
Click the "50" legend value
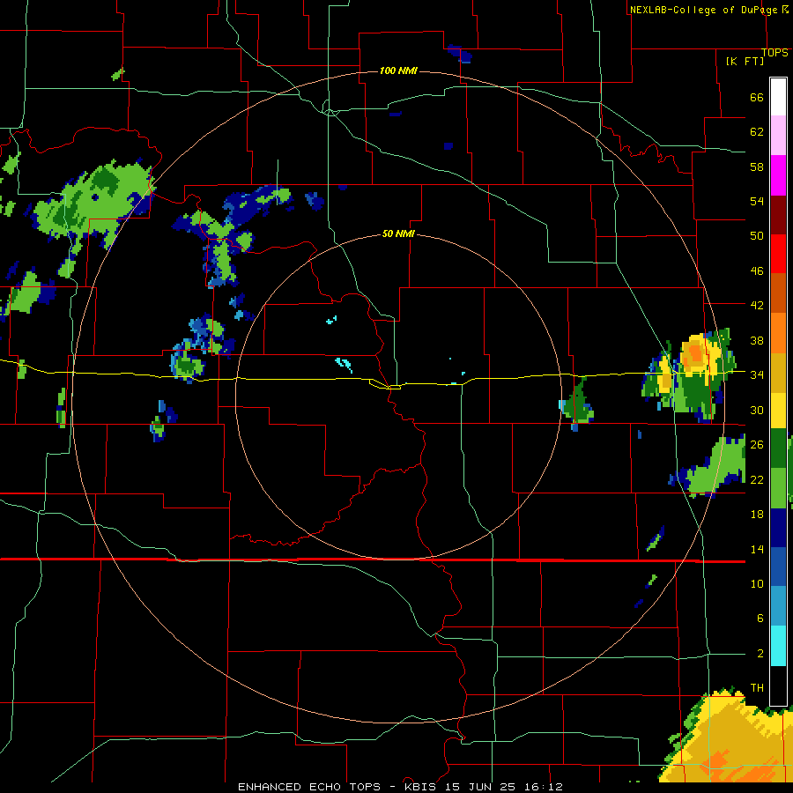(x=757, y=235)
